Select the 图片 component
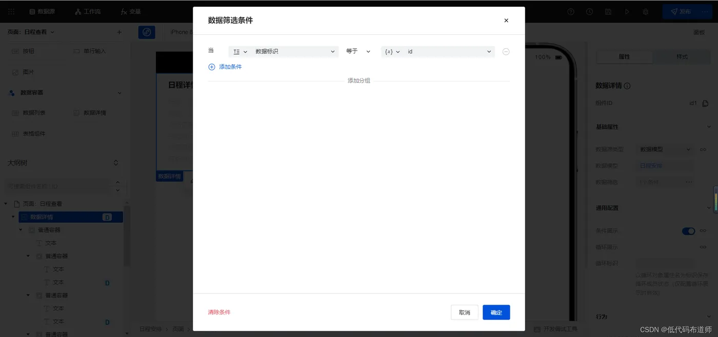718x337 pixels. (x=24, y=72)
